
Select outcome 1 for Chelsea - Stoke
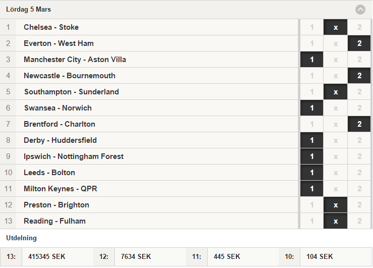point(312,27)
